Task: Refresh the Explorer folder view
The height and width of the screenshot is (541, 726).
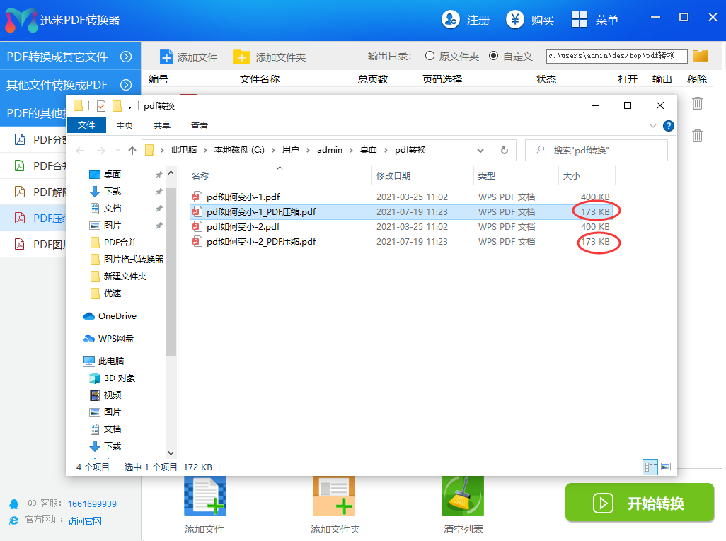Action: click(x=504, y=150)
